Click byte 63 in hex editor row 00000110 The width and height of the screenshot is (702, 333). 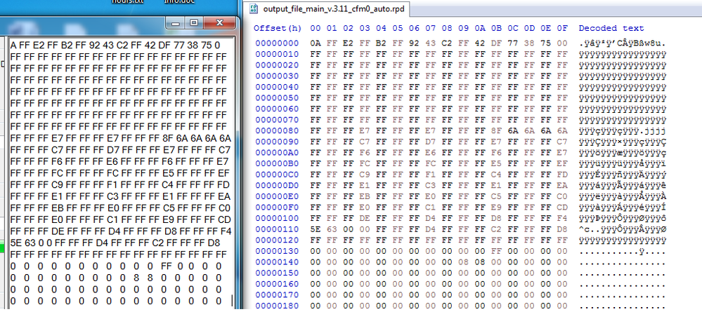pyautogui.click(x=332, y=229)
